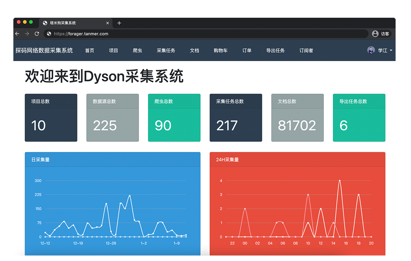
Task: Click the 300 y-axis label on 日采集量 chart
Action: pos(38,181)
